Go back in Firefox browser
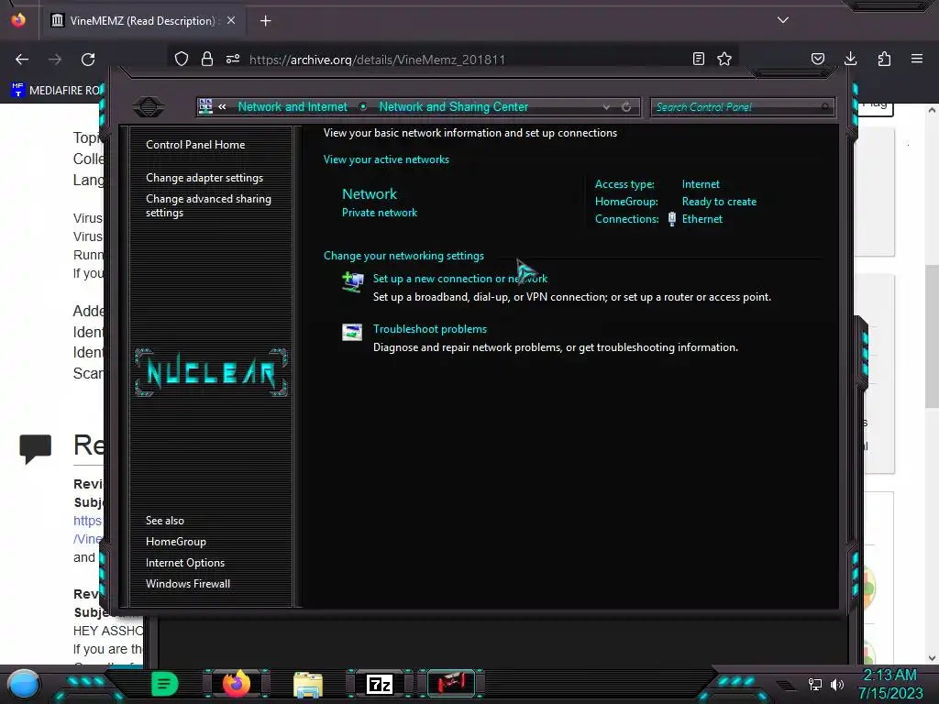 click(22, 60)
